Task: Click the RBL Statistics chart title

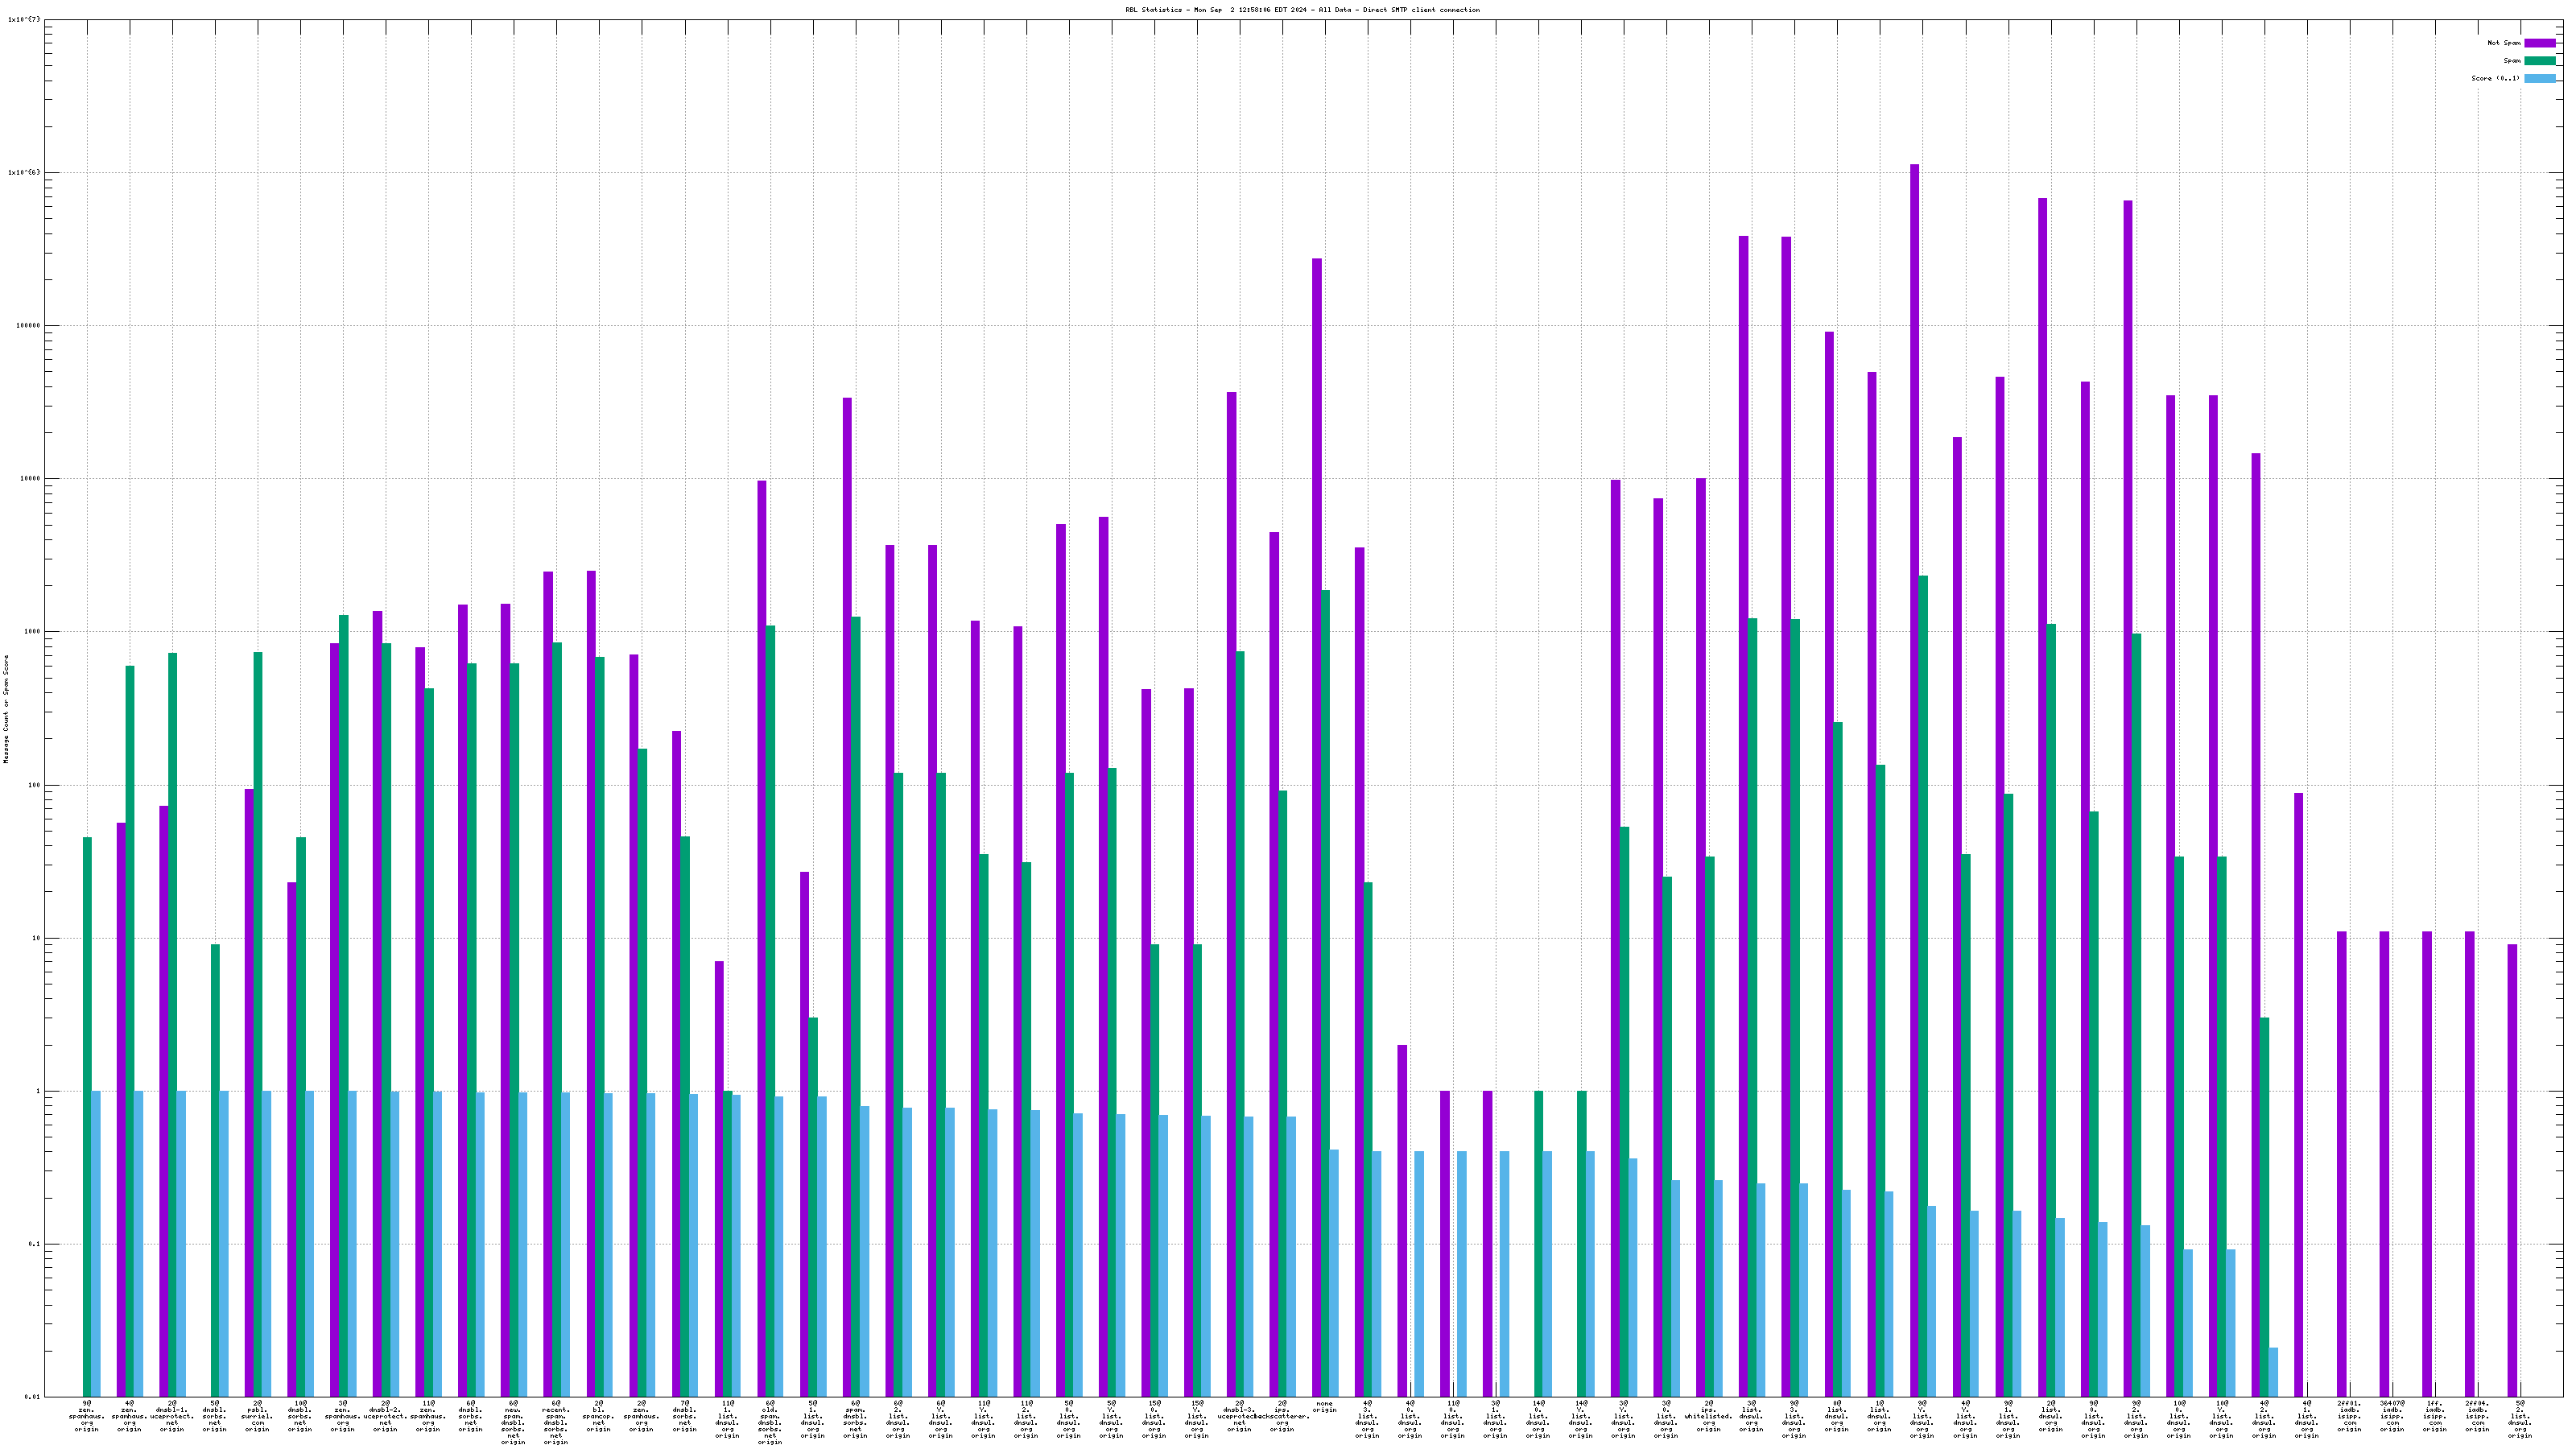Action: (x=1302, y=10)
